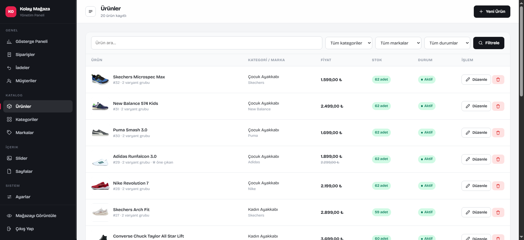Image resolution: width=524 pixels, height=240 pixels.
Task: Open the İadeler section
Action: tap(38, 68)
